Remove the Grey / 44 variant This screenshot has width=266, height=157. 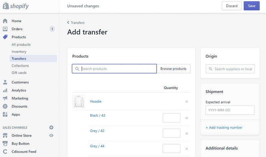pyautogui.click(x=187, y=149)
